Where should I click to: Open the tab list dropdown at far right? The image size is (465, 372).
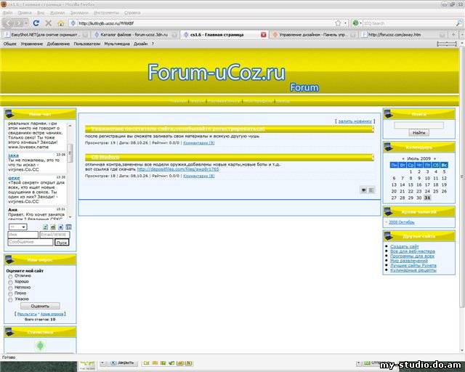(461, 35)
